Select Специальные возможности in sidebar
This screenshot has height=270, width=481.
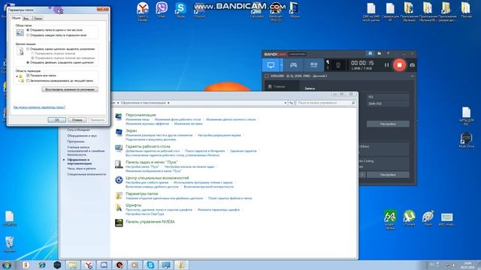(x=86, y=174)
